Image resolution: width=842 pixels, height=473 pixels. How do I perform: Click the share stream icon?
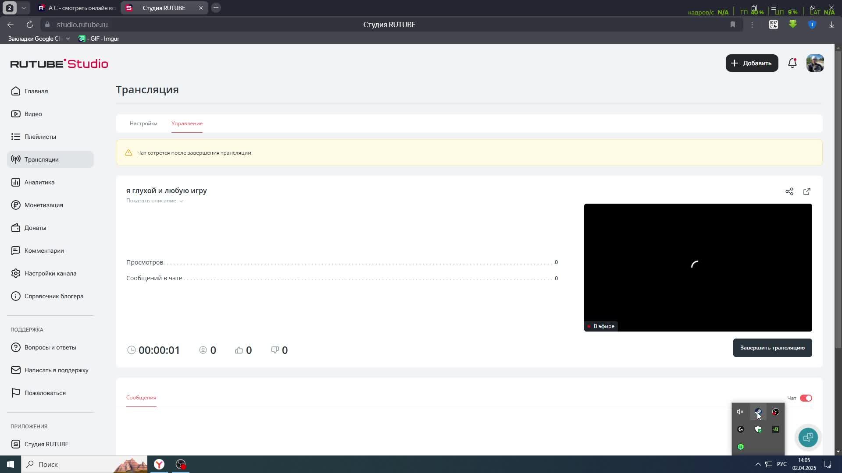789,191
